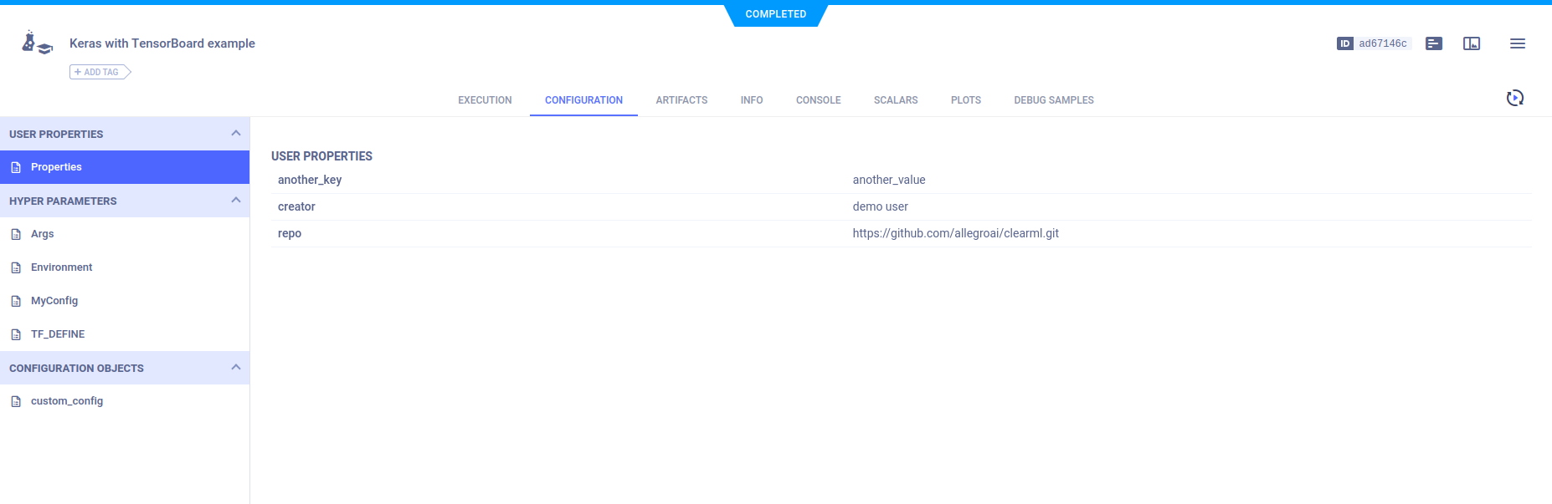The height and width of the screenshot is (504, 1552).
Task: Click the auto-refresh icon
Action: tap(1514, 99)
